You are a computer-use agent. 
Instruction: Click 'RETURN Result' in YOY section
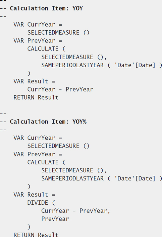(36, 98)
